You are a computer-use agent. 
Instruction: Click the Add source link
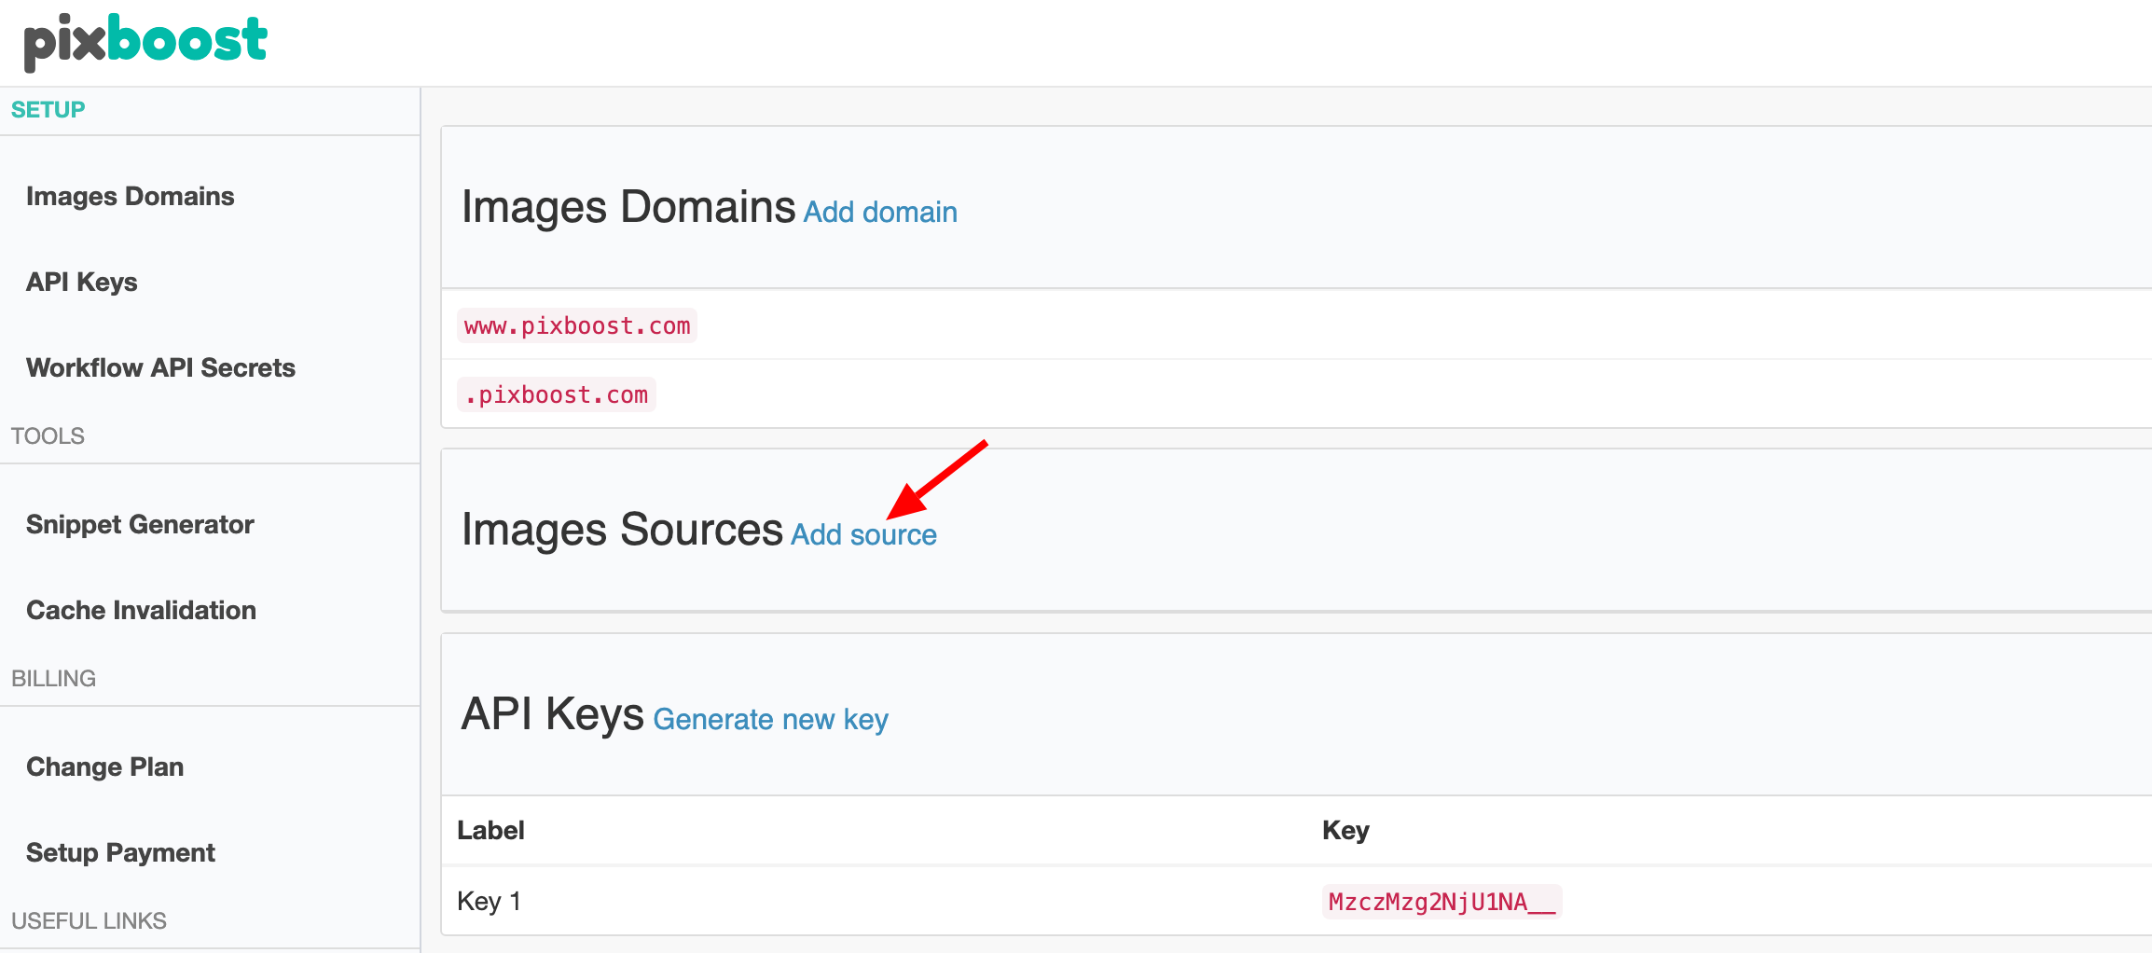(862, 533)
